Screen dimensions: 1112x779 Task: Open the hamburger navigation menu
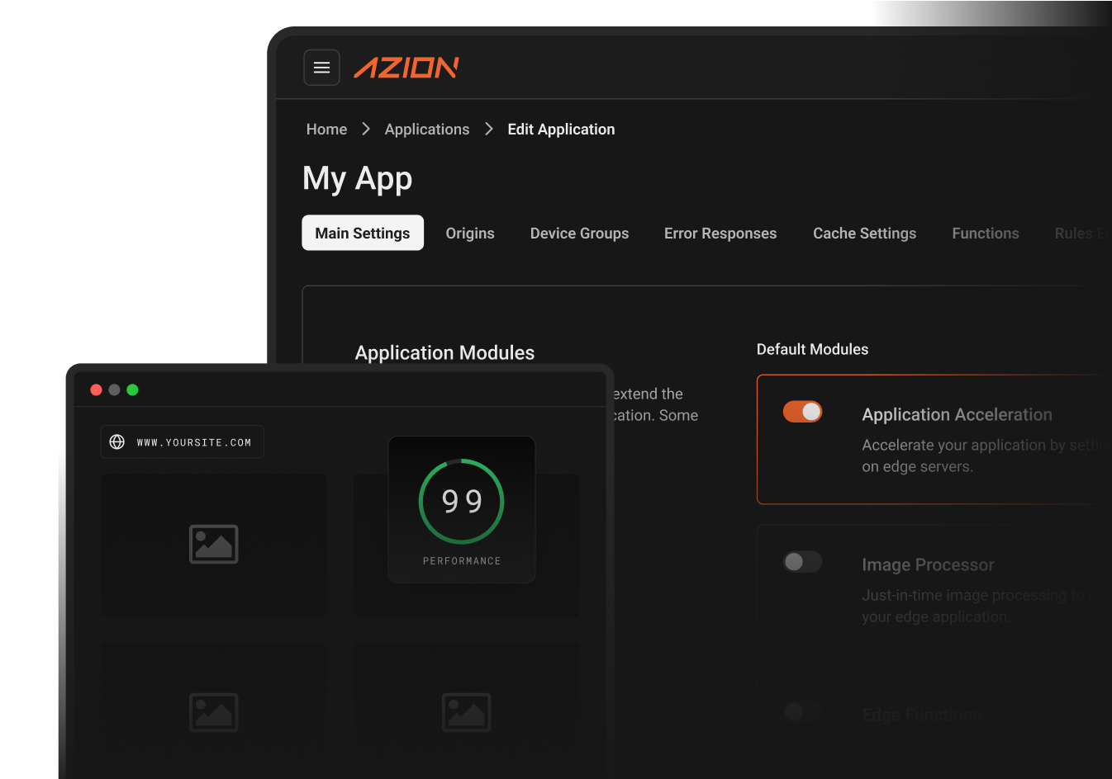coord(321,67)
